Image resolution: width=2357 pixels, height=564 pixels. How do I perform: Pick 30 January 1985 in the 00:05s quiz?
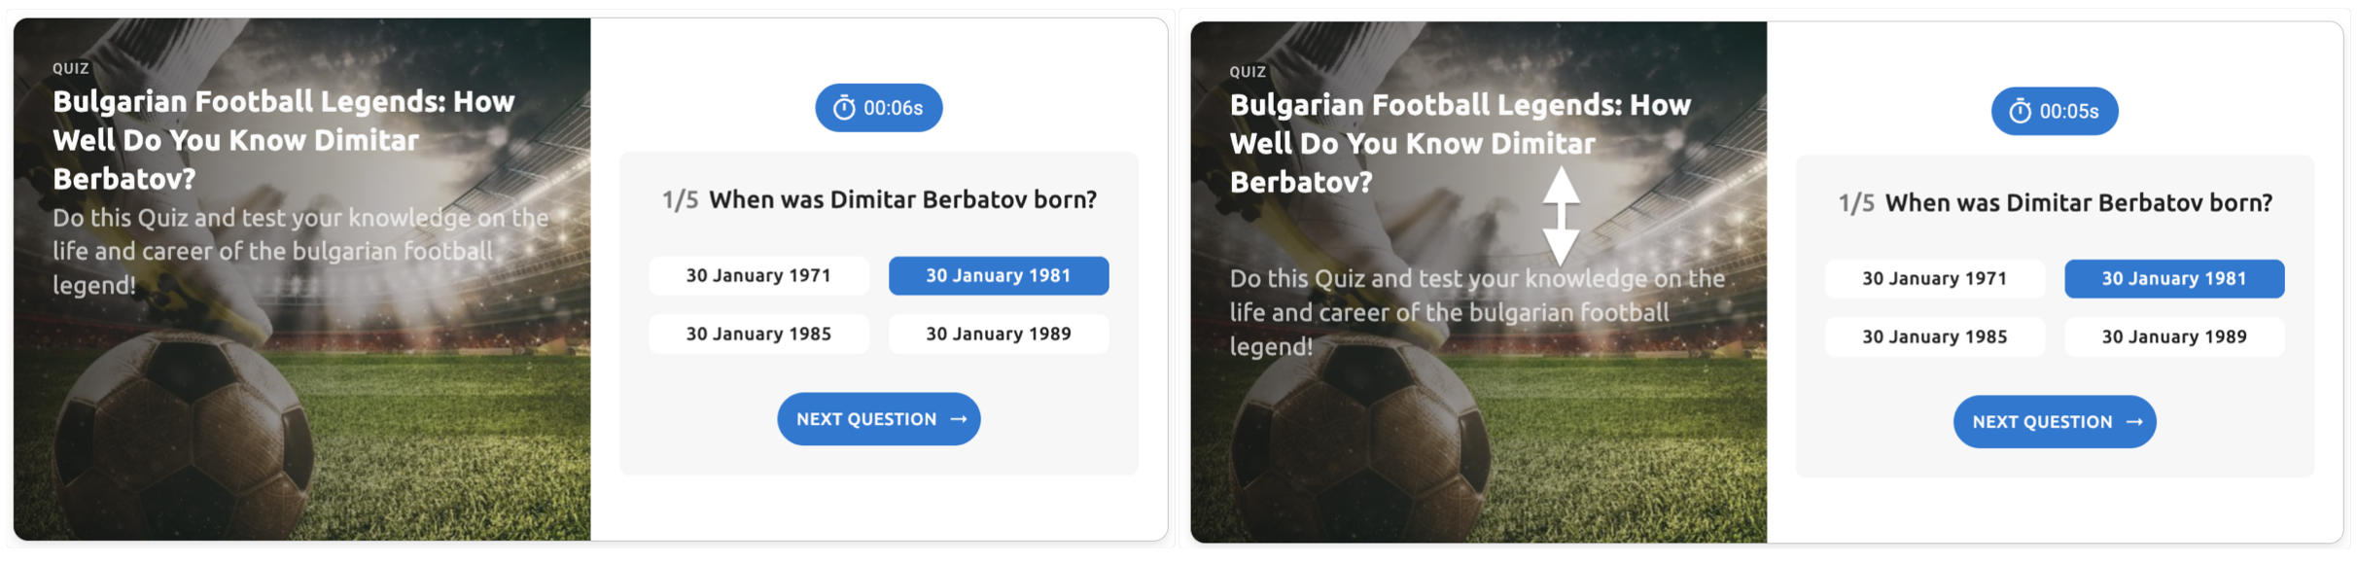(1934, 337)
